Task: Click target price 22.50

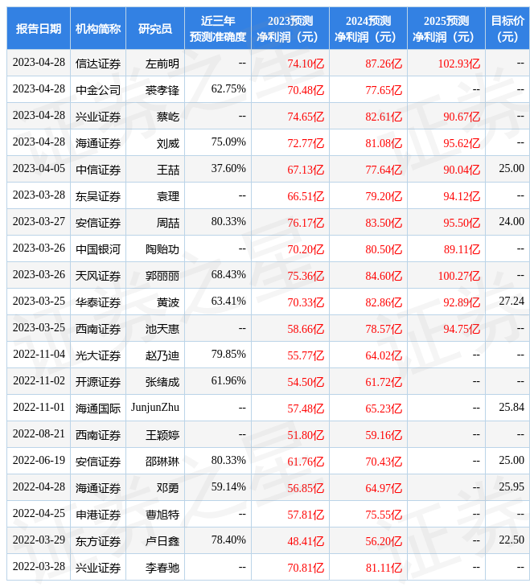Action: 512,540
